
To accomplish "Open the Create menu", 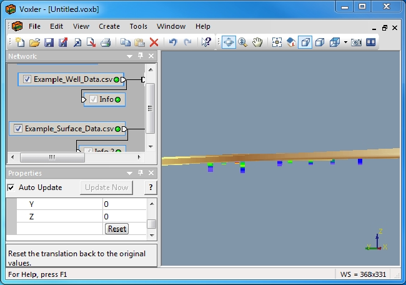I will click(109, 26).
